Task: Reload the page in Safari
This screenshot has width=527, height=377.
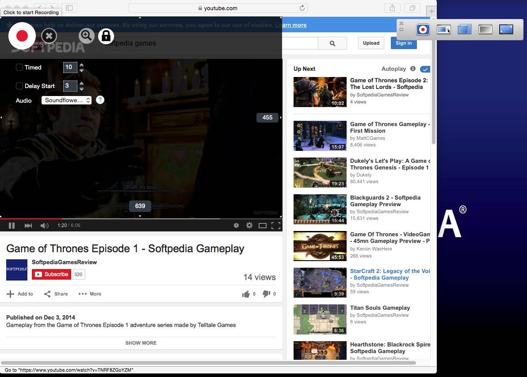Action: tap(302, 8)
